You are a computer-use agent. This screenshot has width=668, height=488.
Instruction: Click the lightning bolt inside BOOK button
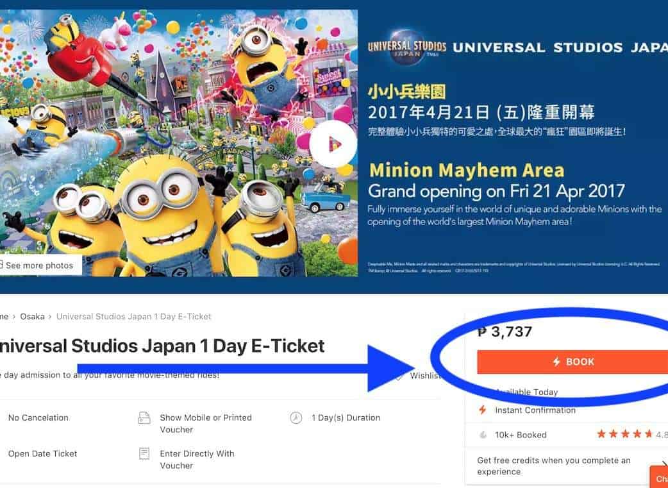[556, 362]
